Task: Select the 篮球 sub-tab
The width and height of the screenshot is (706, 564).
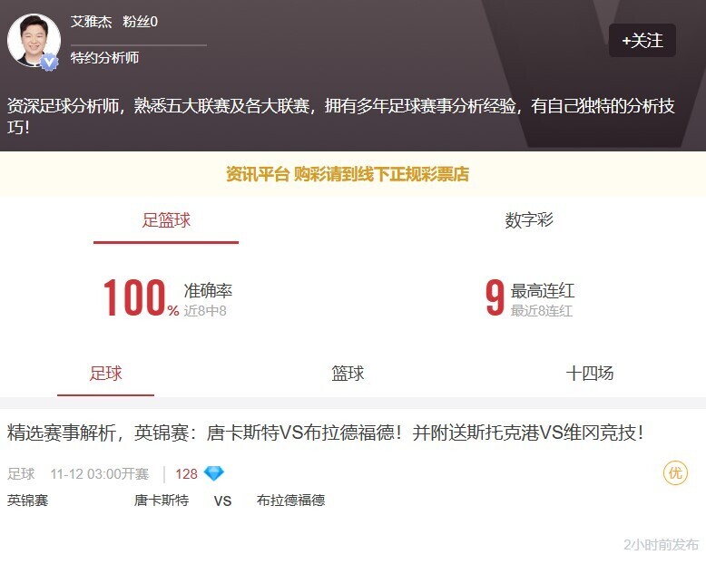Action: pyautogui.click(x=348, y=374)
